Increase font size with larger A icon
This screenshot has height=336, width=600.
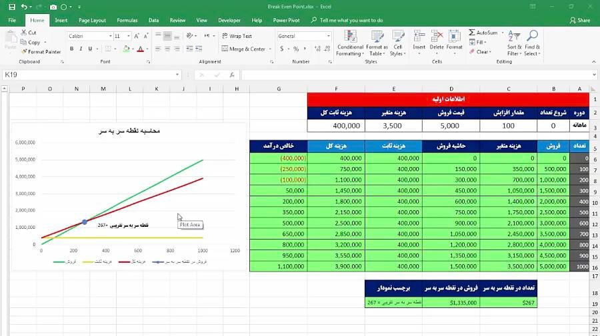(137, 36)
